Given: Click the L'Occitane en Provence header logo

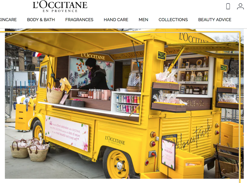Looking at the screenshot, I should 60,7.
